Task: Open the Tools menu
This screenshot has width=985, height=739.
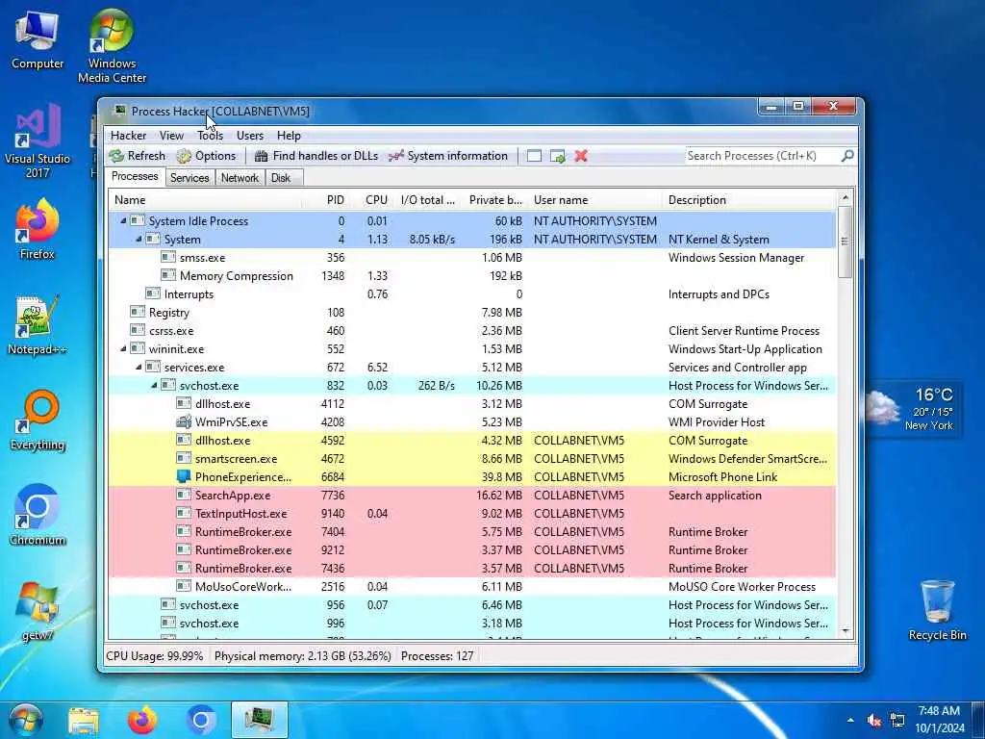Action: tap(210, 135)
